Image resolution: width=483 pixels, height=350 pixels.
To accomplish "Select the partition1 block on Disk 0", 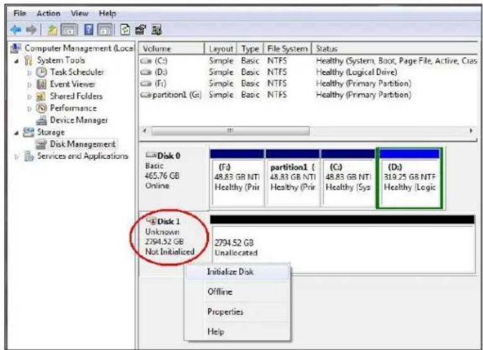I will 292,178.
